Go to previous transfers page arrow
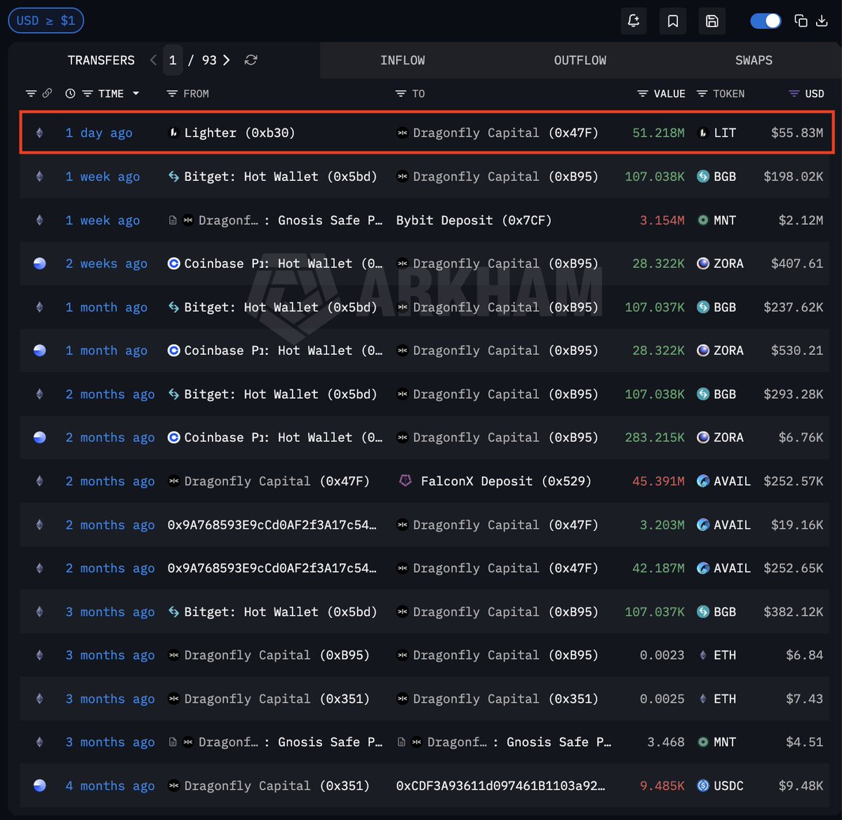Viewport: 842px width, 820px height. click(x=153, y=60)
